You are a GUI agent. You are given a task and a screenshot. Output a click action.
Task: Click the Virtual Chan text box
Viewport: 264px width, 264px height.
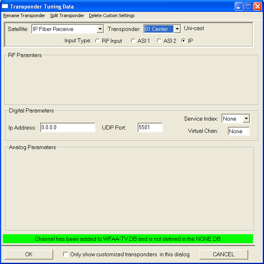point(238,131)
